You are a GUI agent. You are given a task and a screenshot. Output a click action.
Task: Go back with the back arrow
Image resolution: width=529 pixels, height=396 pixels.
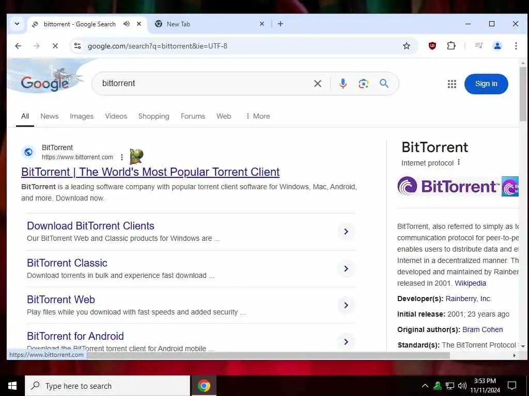(x=18, y=46)
